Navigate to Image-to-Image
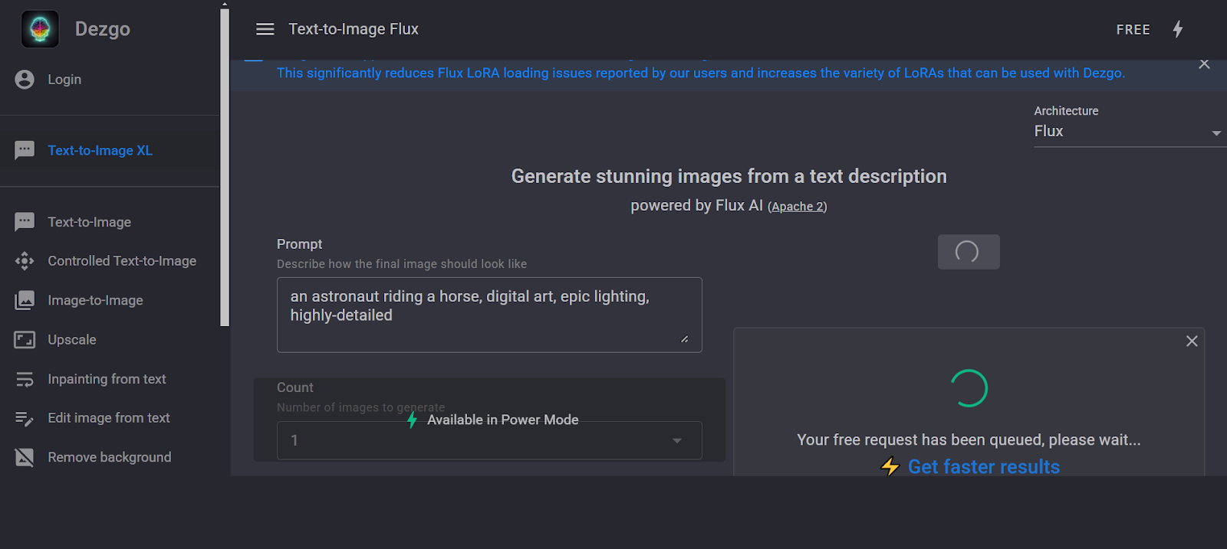1227x549 pixels. (x=95, y=300)
